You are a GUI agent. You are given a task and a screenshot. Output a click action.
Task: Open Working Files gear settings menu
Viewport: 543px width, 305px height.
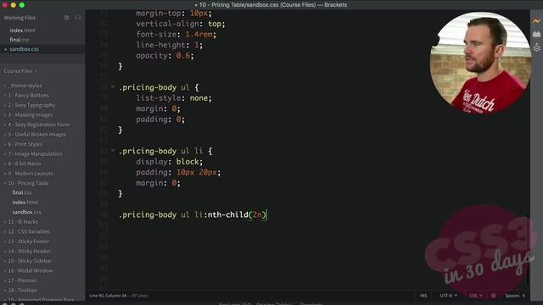(66, 18)
